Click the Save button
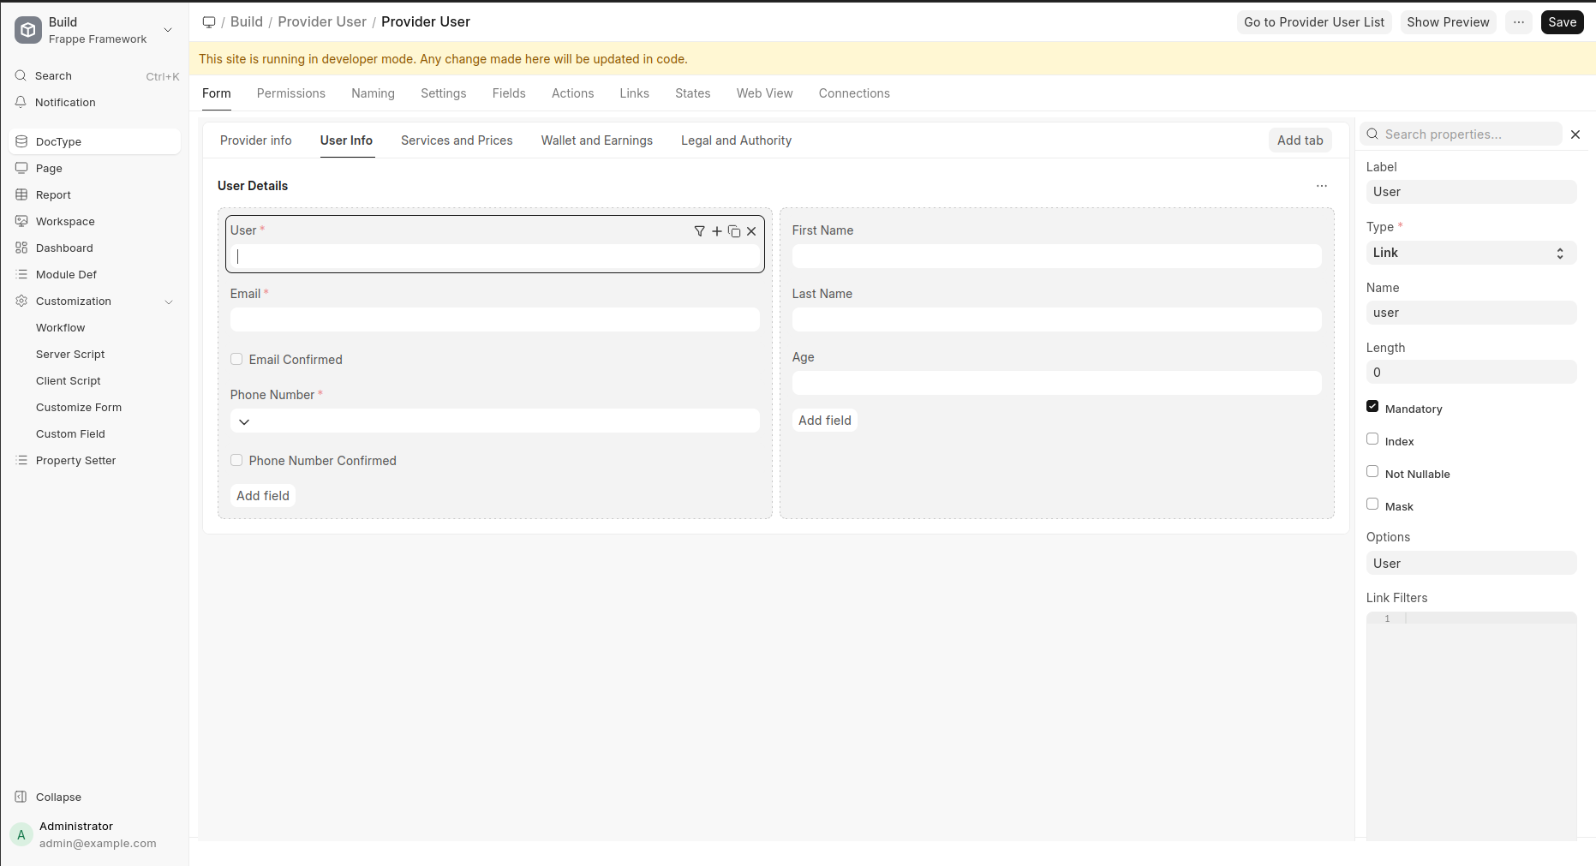The width and height of the screenshot is (1596, 866). click(1562, 22)
